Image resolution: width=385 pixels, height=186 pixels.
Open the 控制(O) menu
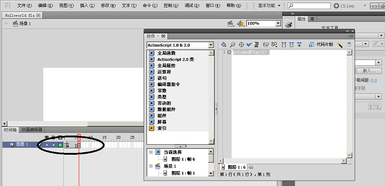click(x=171, y=5)
